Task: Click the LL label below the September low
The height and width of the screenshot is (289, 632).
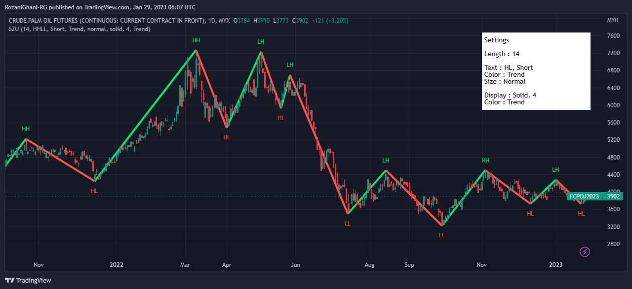Action: (x=441, y=235)
